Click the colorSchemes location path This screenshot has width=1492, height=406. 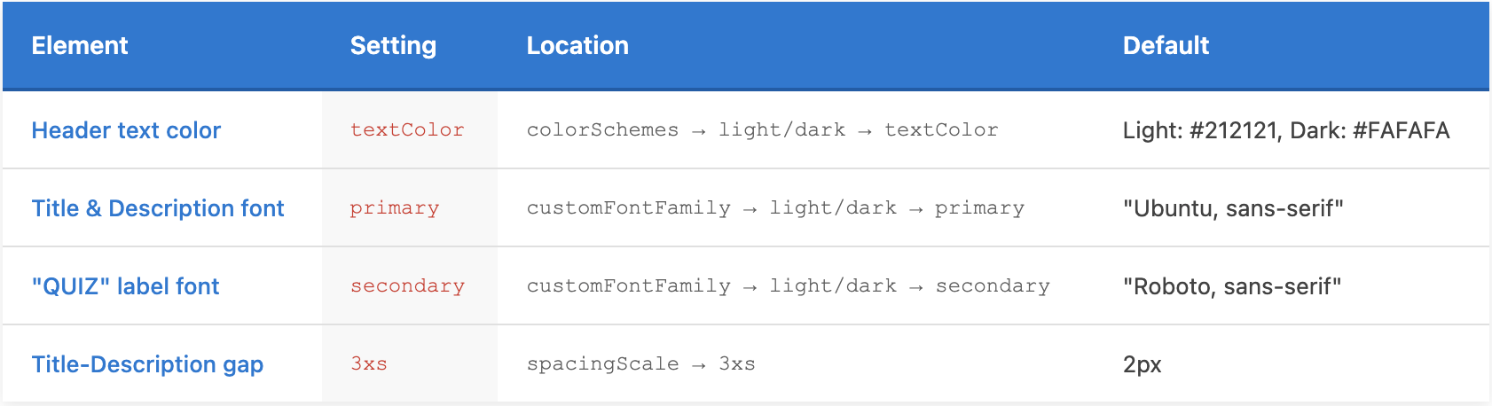(x=762, y=130)
